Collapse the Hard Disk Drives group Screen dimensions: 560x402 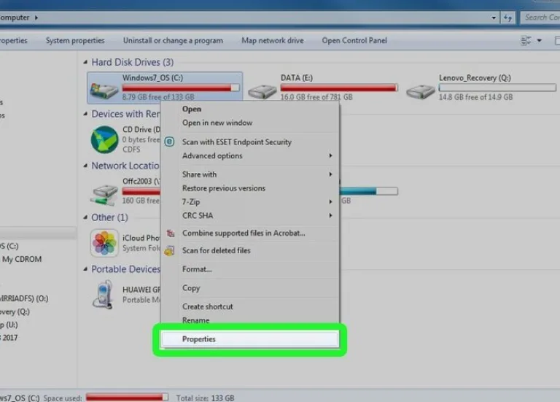coord(85,62)
